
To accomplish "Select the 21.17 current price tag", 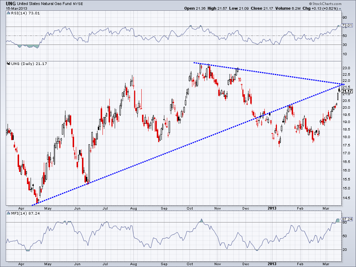I will tap(346, 91).
